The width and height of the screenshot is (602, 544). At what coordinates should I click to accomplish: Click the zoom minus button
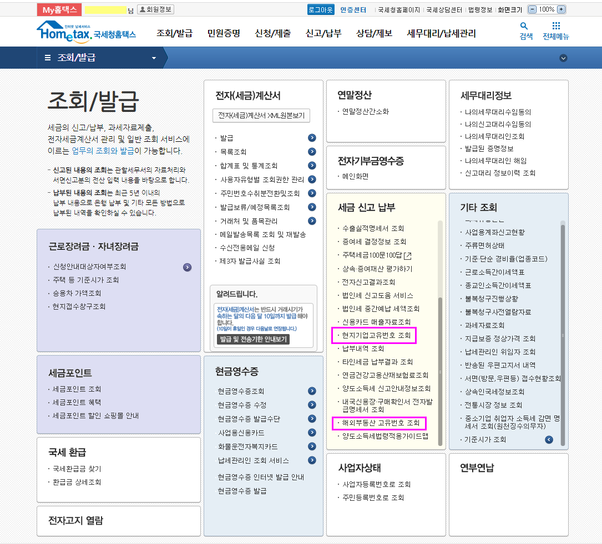click(x=532, y=9)
